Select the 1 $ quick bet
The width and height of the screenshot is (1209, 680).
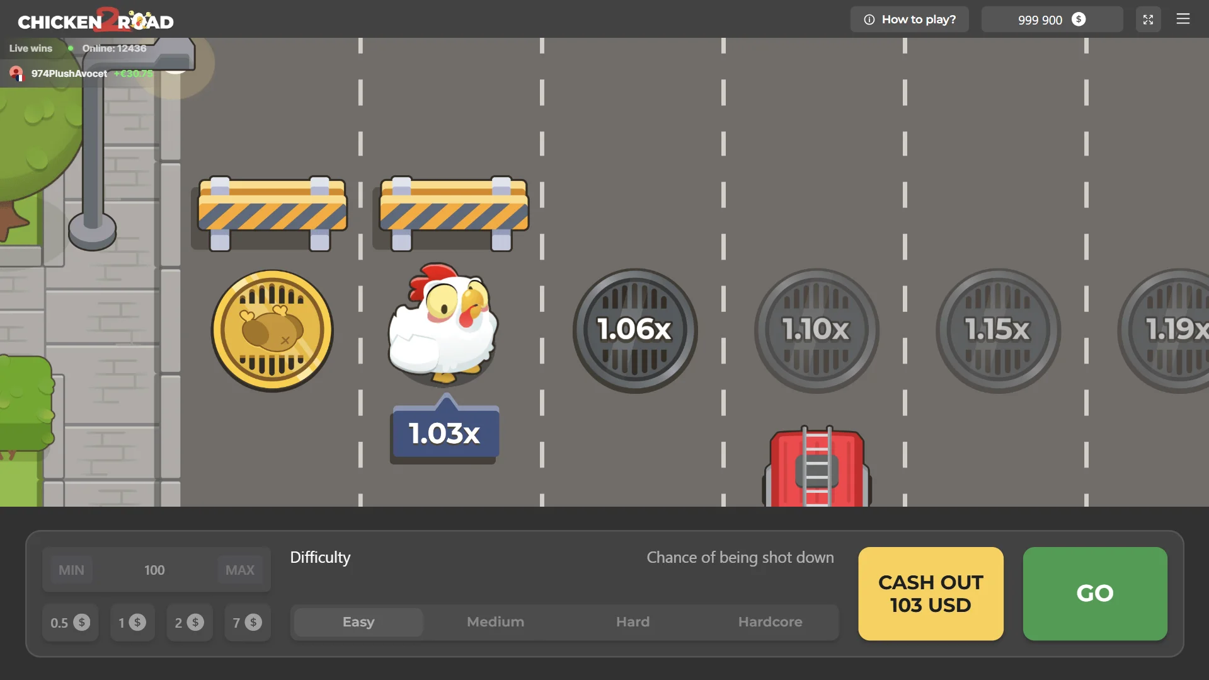[132, 623]
